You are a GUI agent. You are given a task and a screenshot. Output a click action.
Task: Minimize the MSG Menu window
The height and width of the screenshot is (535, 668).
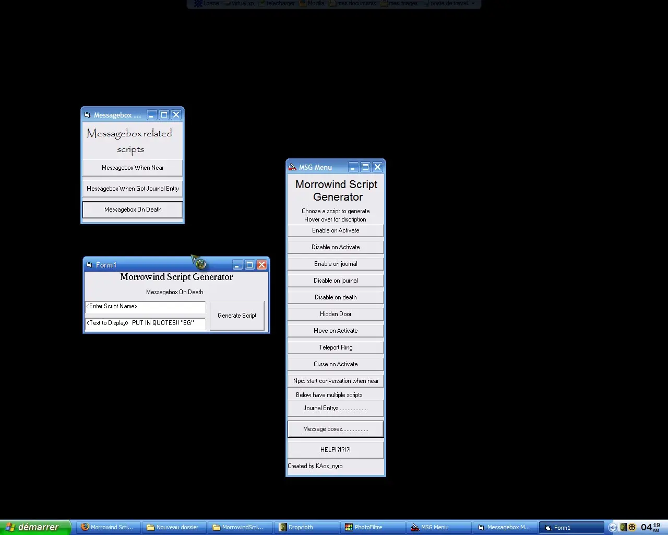(353, 167)
